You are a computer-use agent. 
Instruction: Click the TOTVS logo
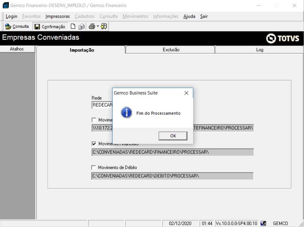283,38
